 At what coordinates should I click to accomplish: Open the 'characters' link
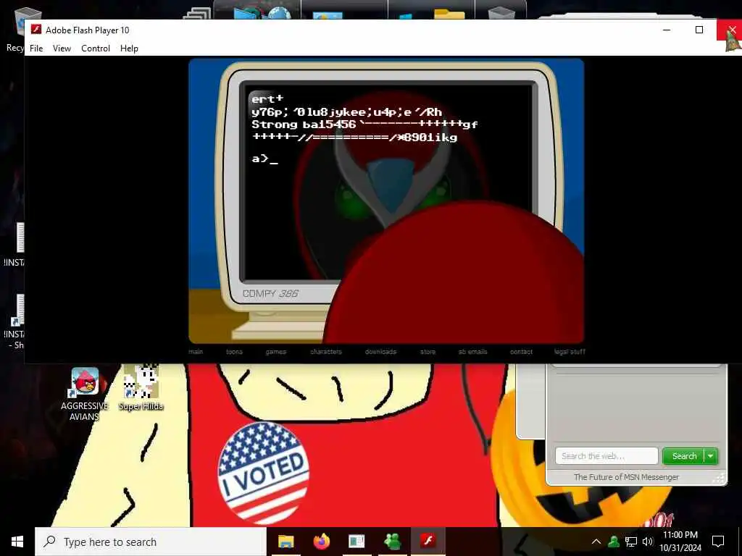[x=326, y=352]
